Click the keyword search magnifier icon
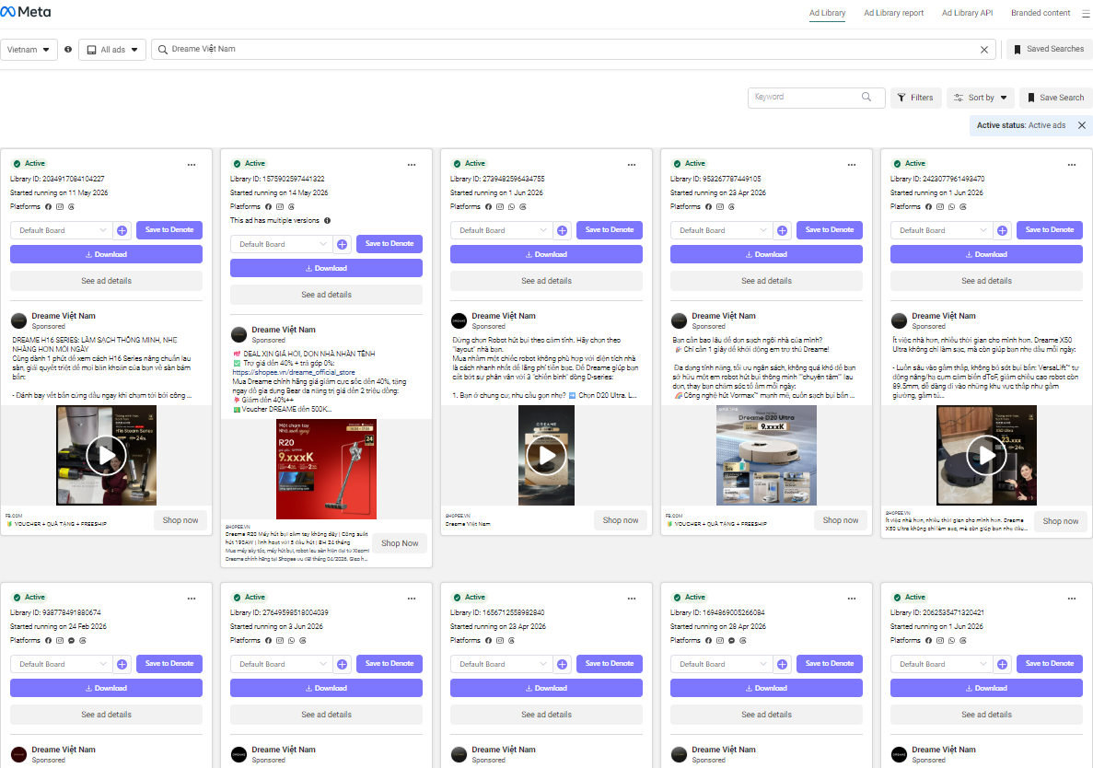The width and height of the screenshot is (1093, 768). point(866,97)
